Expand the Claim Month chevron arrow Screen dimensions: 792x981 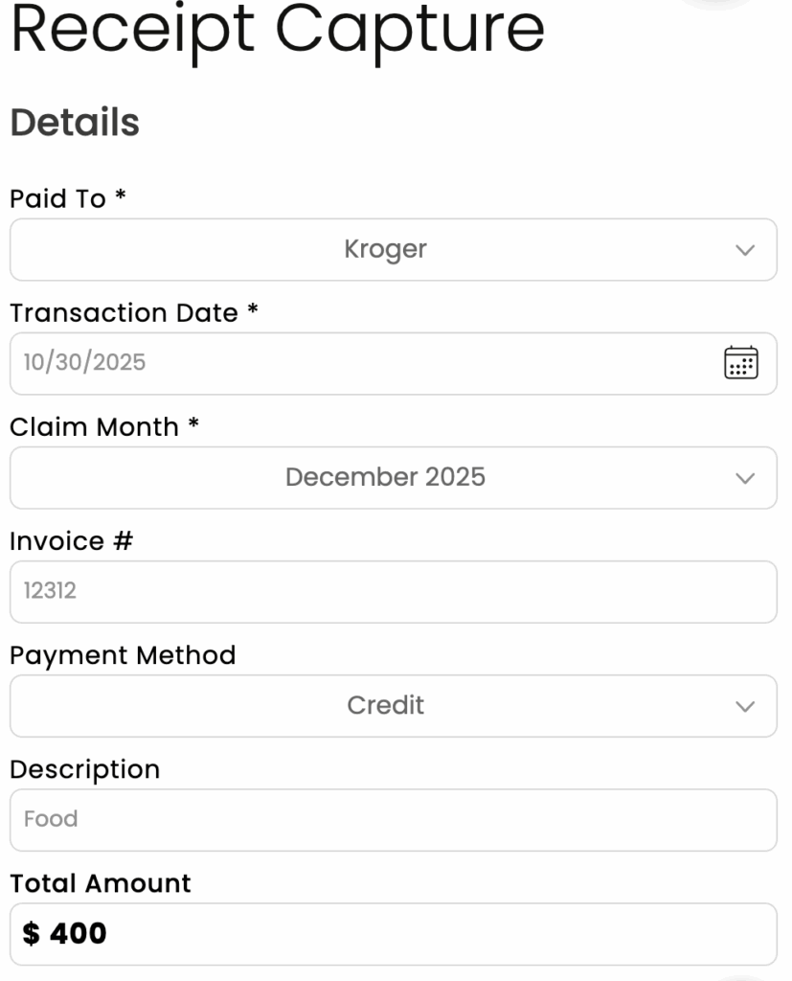click(744, 478)
